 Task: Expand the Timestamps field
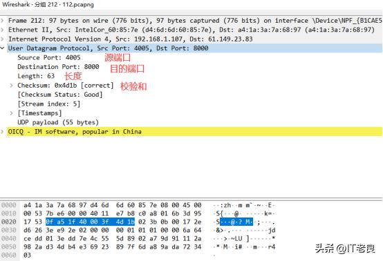point(11,113)
